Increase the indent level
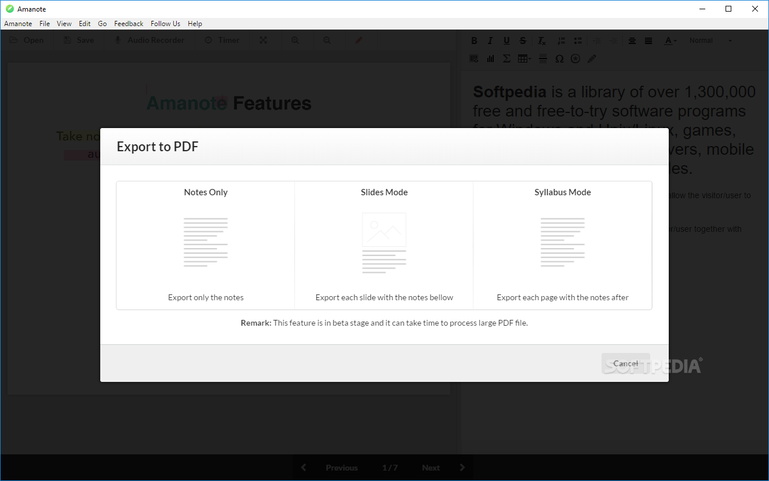Screen dimensions: 769x481 613,41
